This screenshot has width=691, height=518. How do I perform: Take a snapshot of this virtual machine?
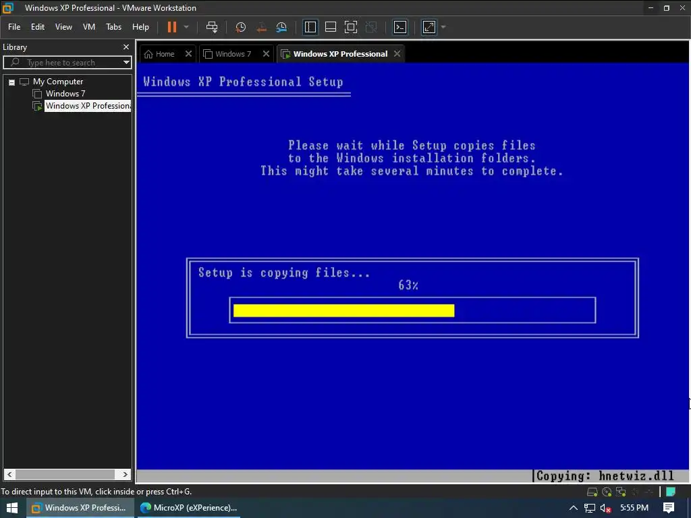pyautogui.click(x=240, y=27)
